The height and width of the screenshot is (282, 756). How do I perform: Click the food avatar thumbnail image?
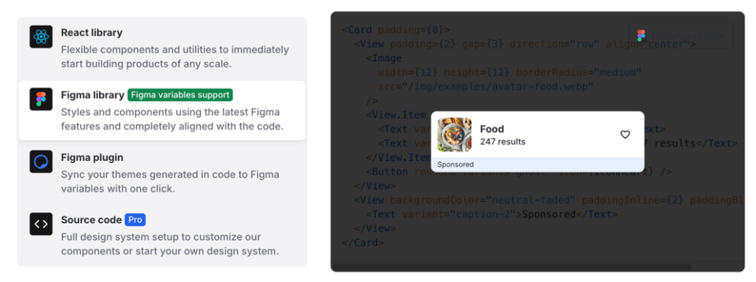[x=455, y=135]
